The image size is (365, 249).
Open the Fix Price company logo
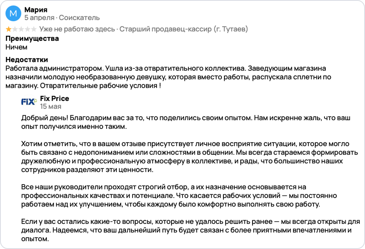(29, 103)
